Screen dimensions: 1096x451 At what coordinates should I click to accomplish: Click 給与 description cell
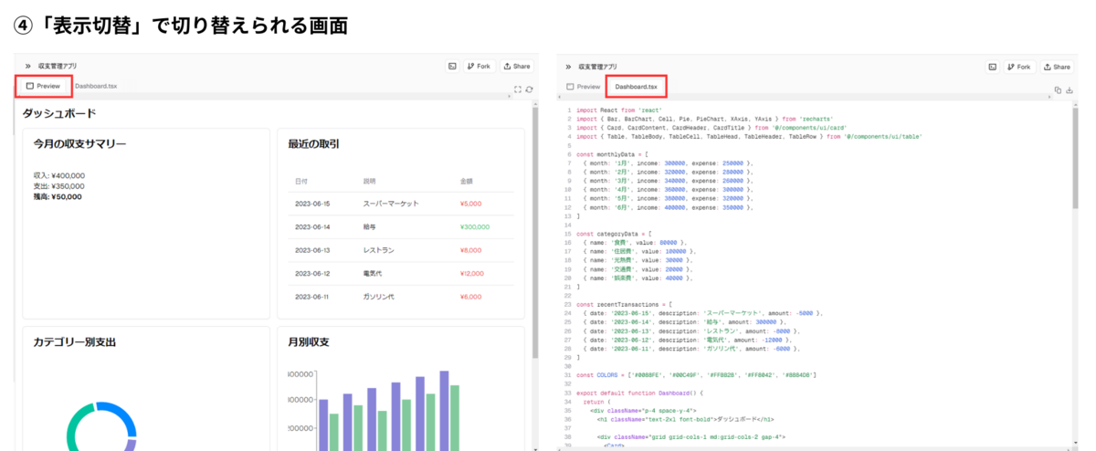370,226
